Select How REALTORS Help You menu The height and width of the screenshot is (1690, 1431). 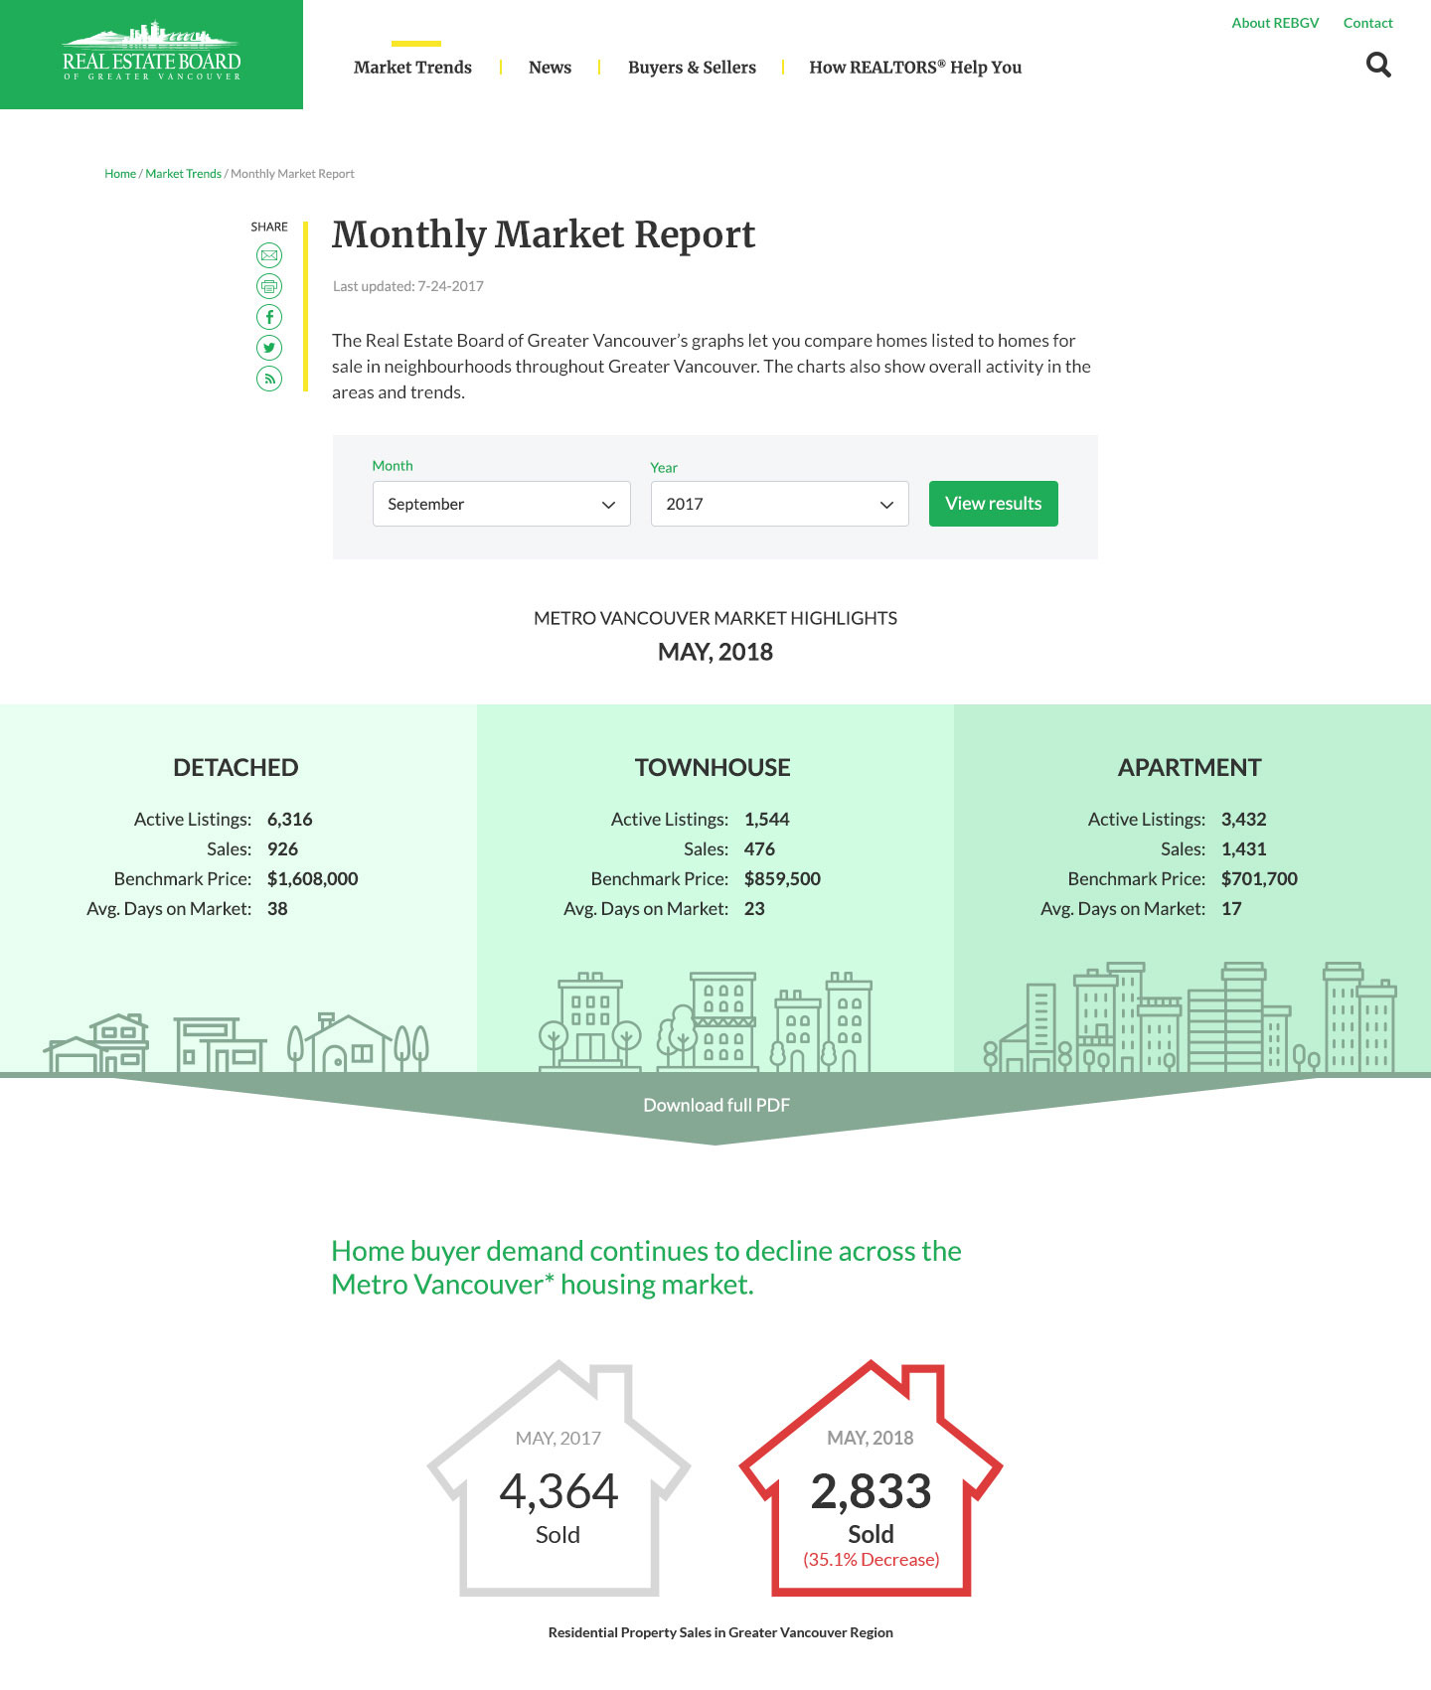click(915, 68)
